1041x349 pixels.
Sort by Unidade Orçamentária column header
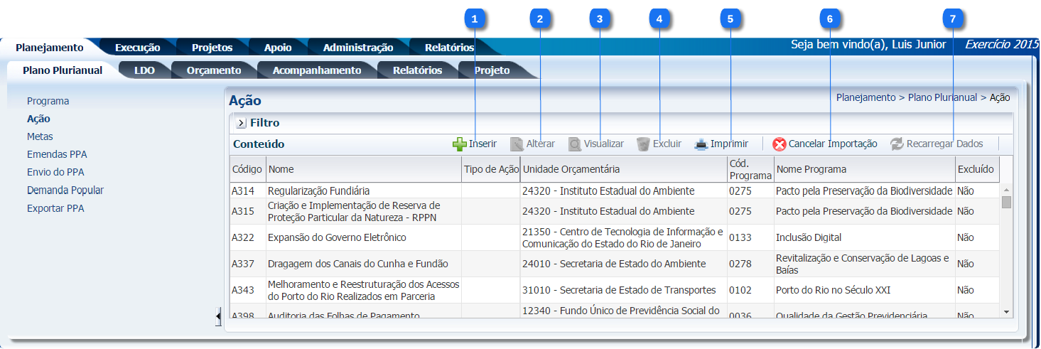571,169
